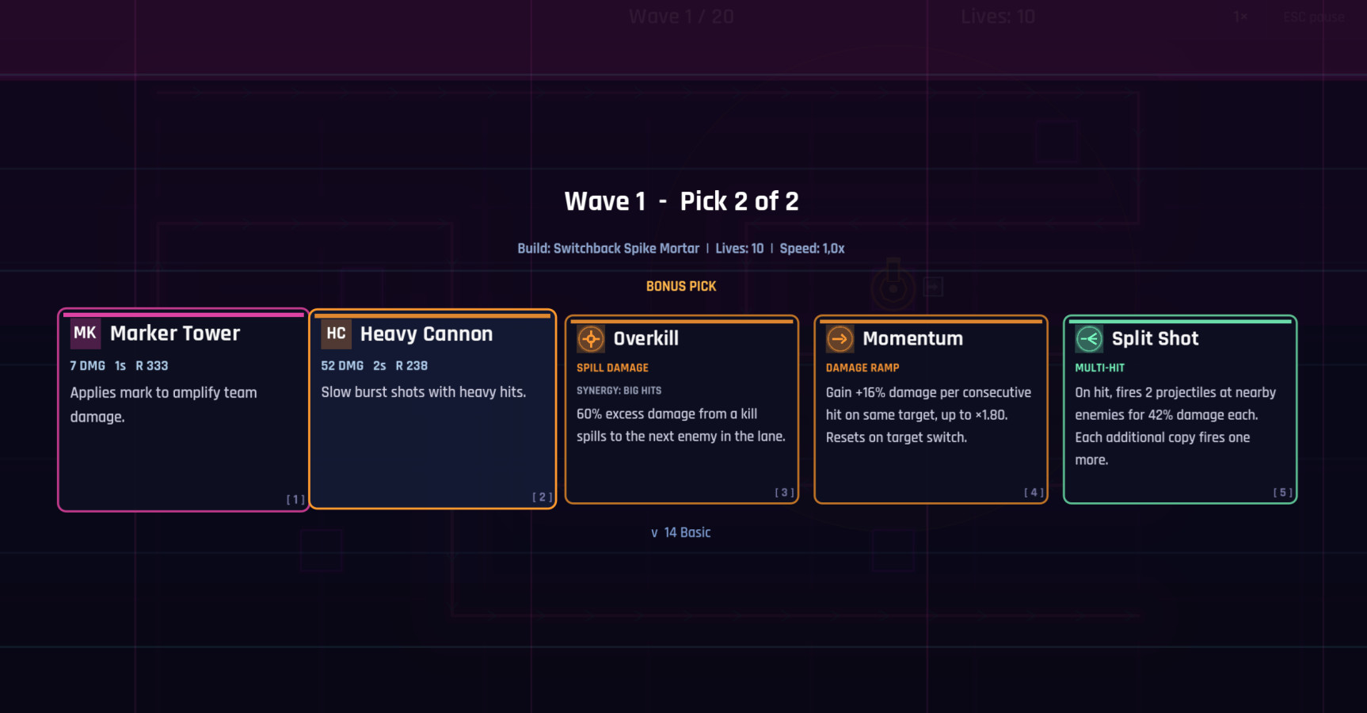Click the [3] hotkey badge on Overkill

[x=784, y=493]
